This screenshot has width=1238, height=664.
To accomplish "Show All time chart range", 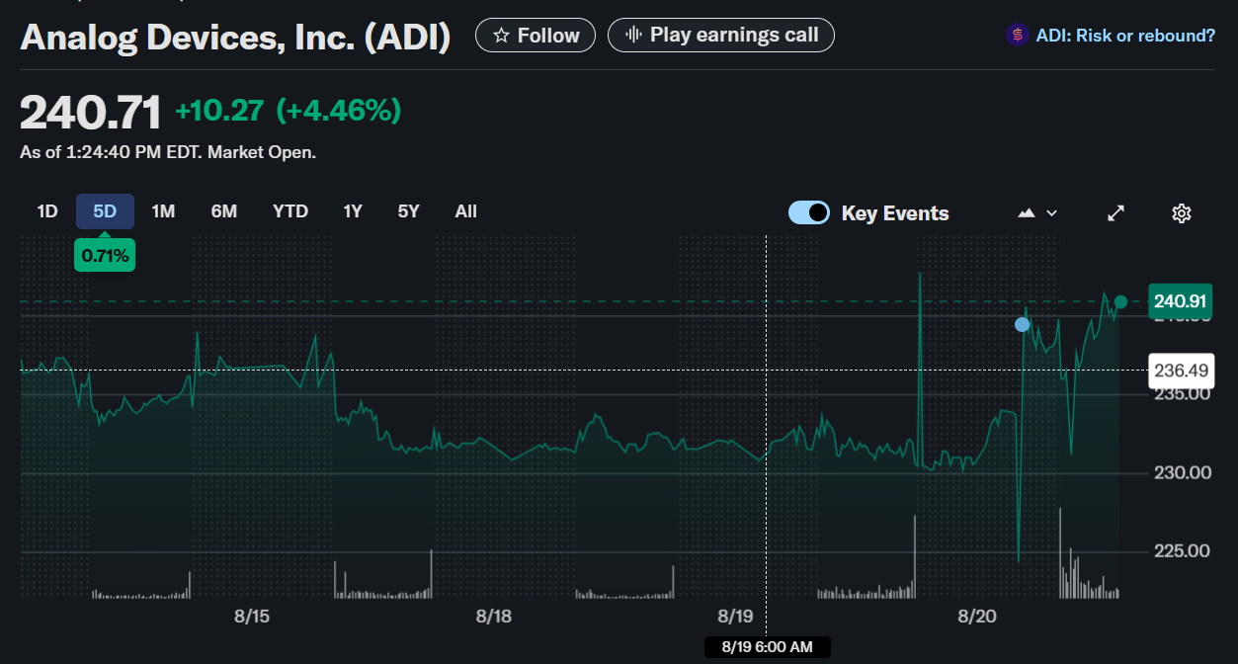I will pos(466,211).
